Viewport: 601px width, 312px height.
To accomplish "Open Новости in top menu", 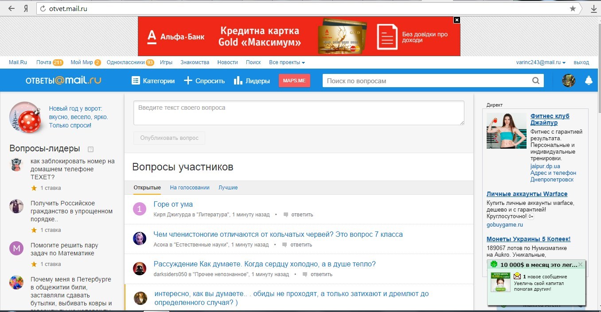I will click(x=228, y=62).
